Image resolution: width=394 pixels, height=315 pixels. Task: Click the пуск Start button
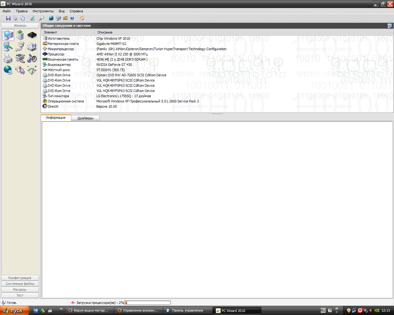pos(15,310)
